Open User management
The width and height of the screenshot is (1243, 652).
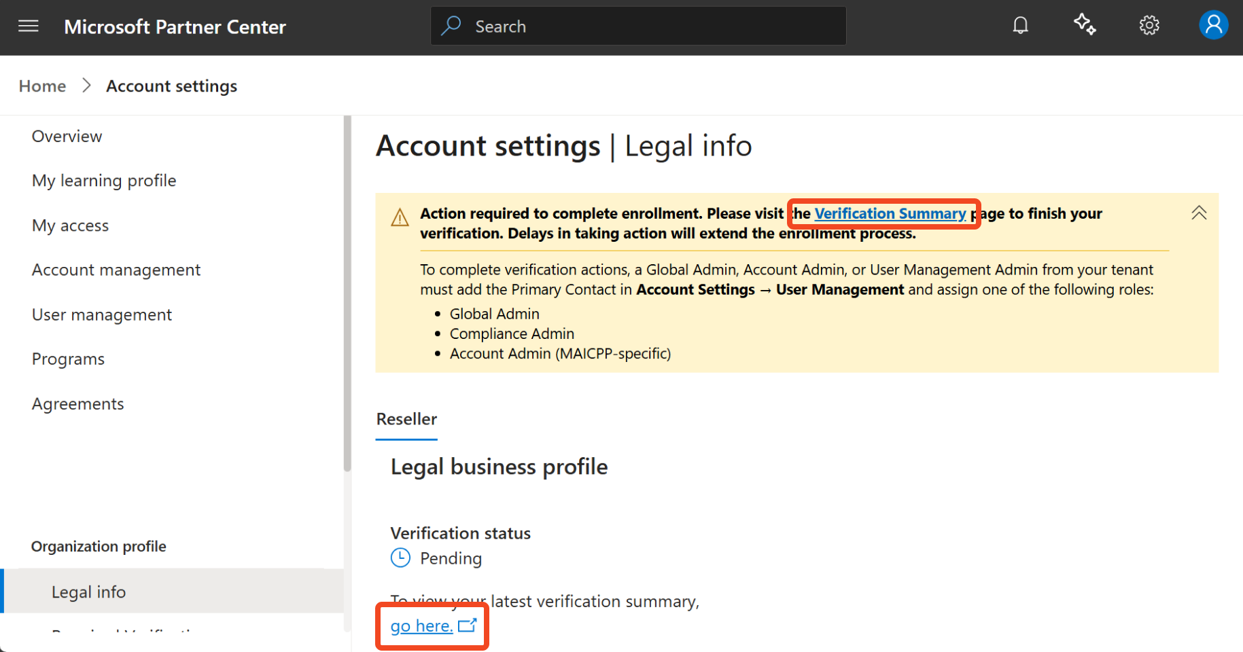tap(102, 315)
